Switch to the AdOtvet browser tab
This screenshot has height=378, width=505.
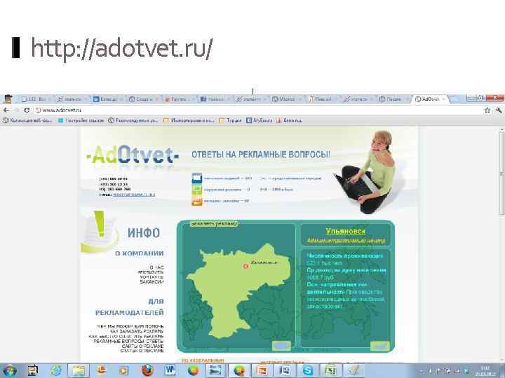click(x=430, y=99)
